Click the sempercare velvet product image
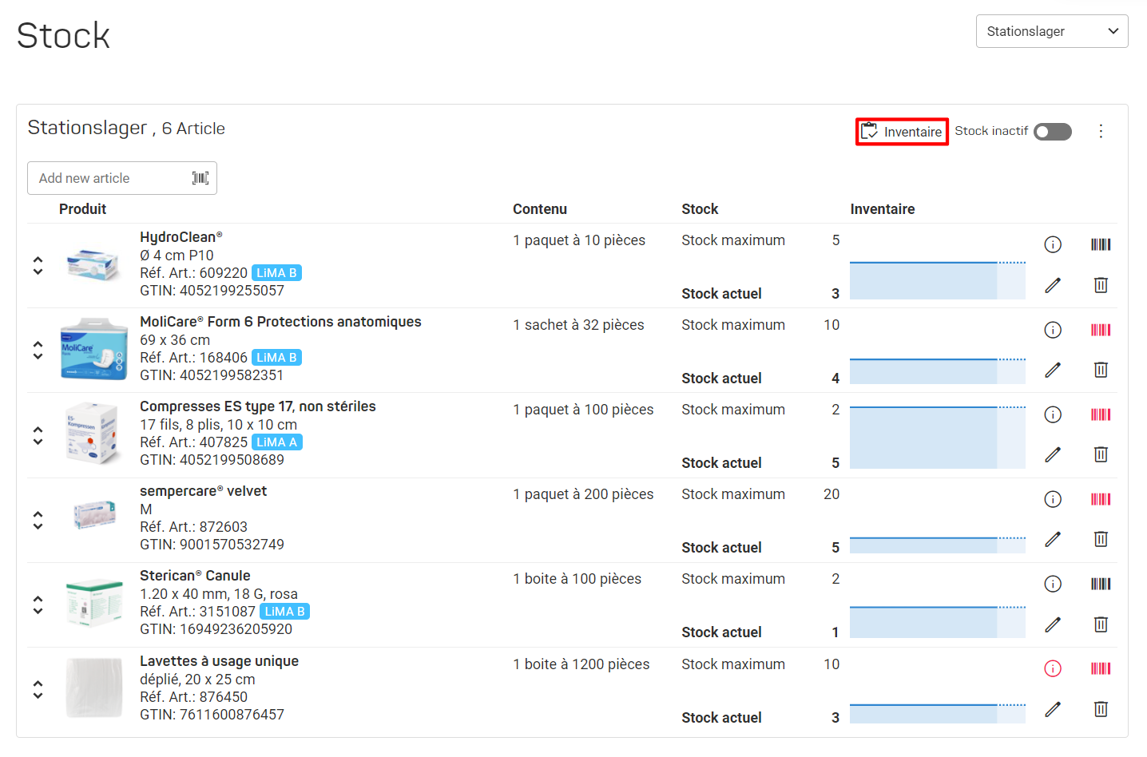This screenshot has width=1147, height=757. click(x=94, y=515)
